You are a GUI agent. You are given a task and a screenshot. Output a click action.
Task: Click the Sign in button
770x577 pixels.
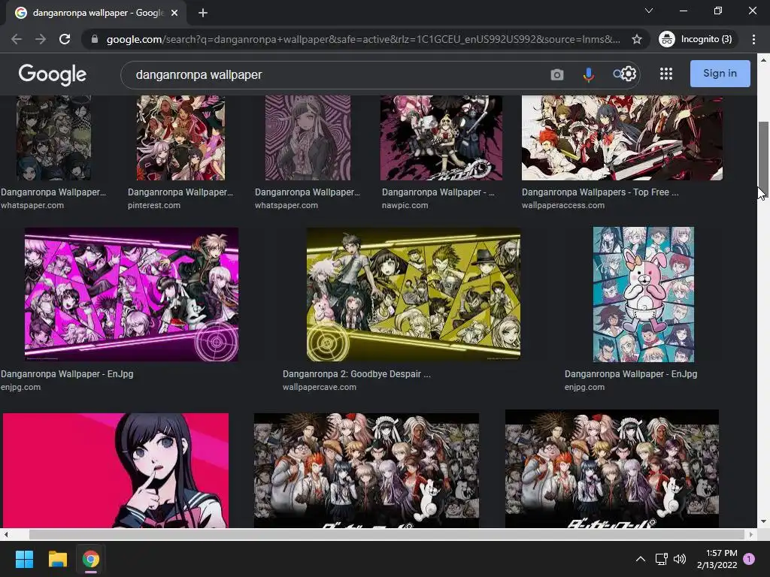point(720,74)
